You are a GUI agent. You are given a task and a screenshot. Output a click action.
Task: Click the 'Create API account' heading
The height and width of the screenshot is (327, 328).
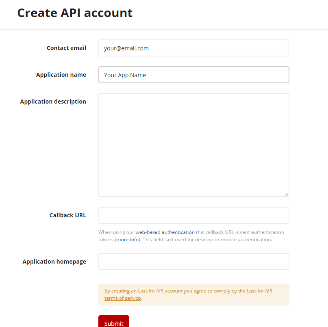click(x=75, y=13)
